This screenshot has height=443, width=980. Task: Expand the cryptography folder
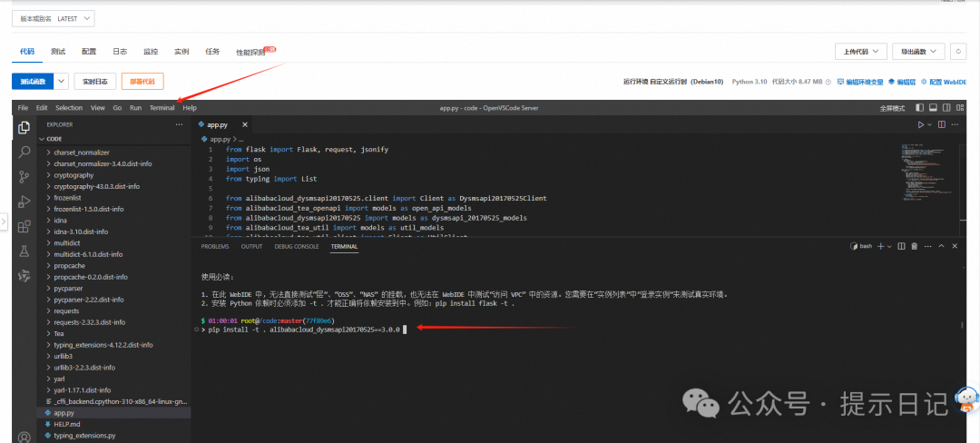(x=73, y=175)
